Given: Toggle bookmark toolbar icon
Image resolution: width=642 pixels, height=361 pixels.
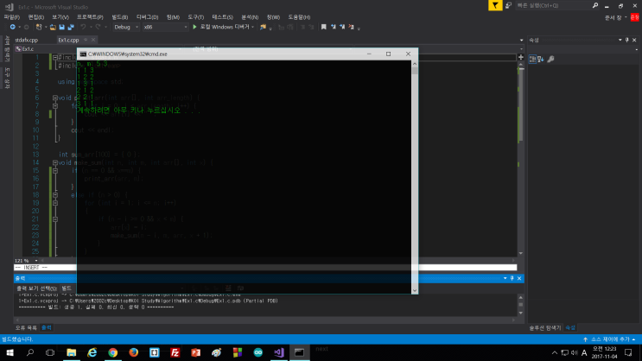Looking at the screenshot, I should [x=323, y=27].
